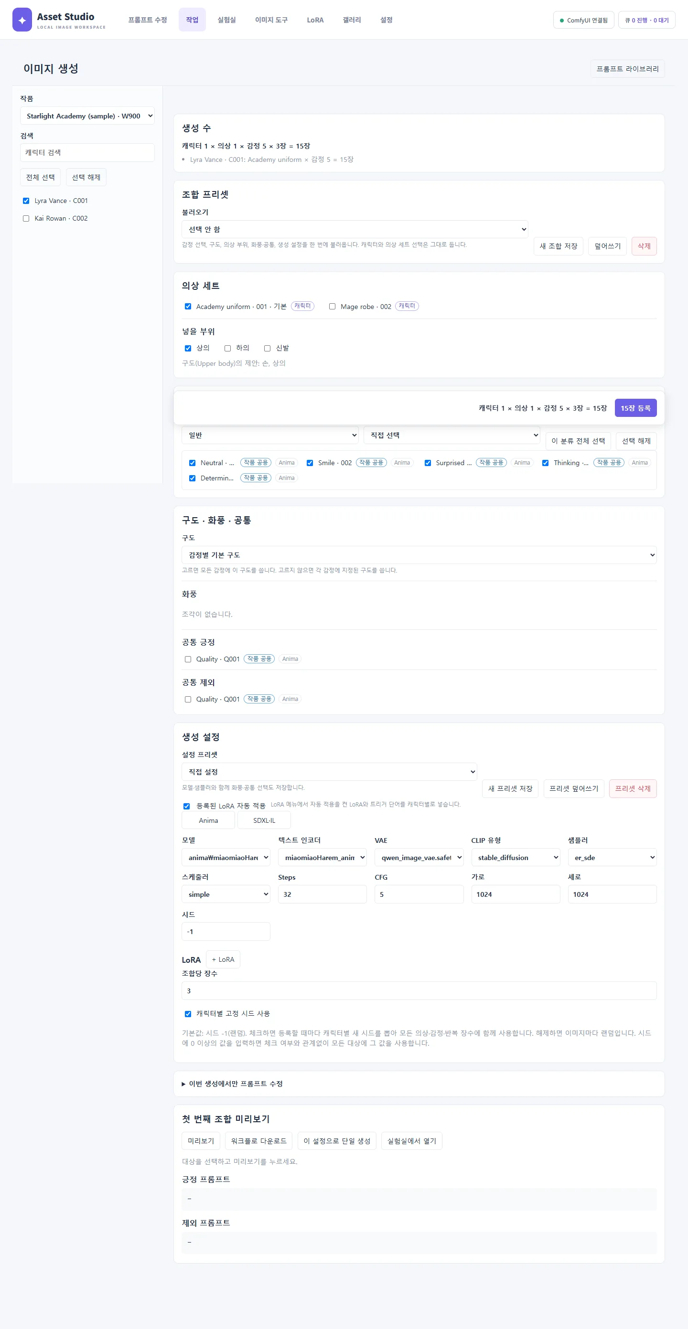Screen dimensions: 688x1329
Task: Open the 감정별 기본 구도 dropdown
Action: pos(419,554)
